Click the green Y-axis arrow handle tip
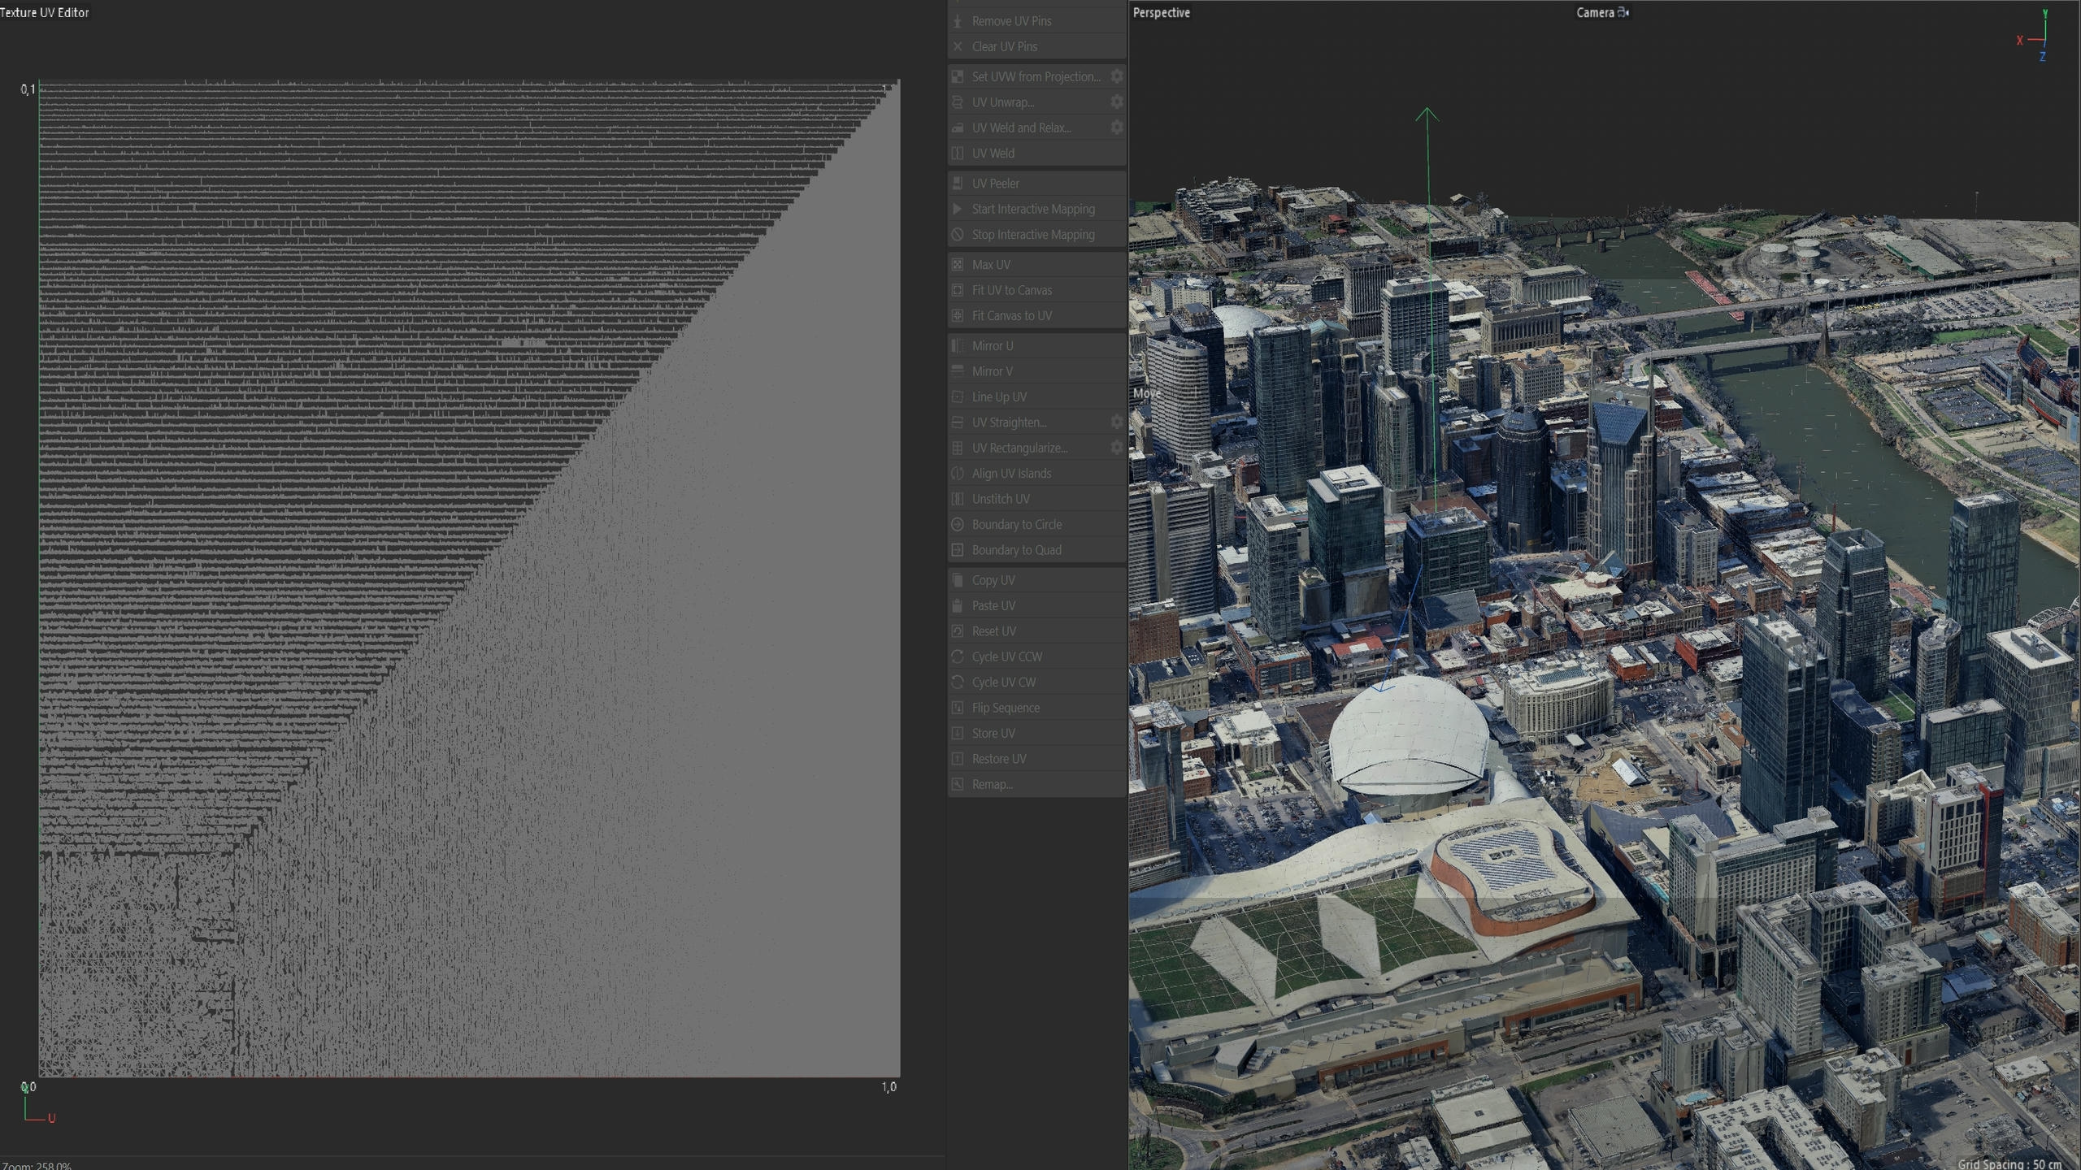2081x1170 pixels. pos(1427,114)
